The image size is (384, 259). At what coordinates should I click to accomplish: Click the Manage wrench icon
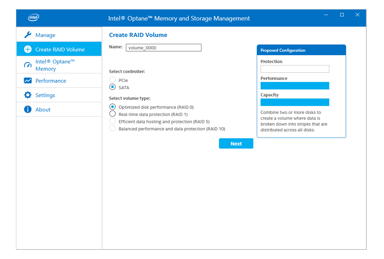click(x=28, y=35)
